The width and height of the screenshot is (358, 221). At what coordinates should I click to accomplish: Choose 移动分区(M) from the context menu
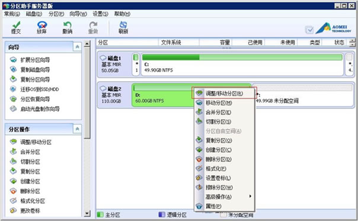tap(224, 103)
